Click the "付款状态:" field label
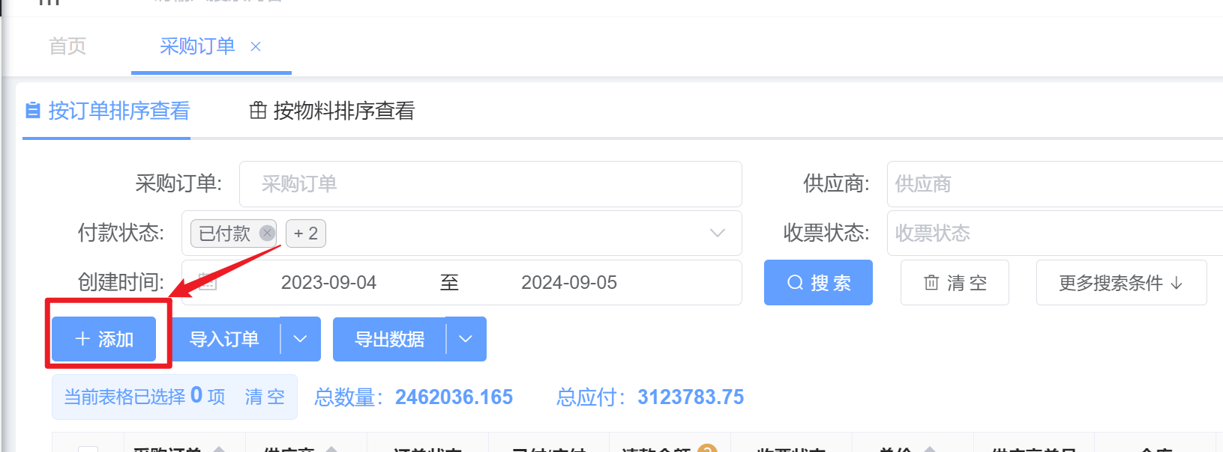Image resolution: width=1223 pixels, height=452 pixels. pos(121,233)
